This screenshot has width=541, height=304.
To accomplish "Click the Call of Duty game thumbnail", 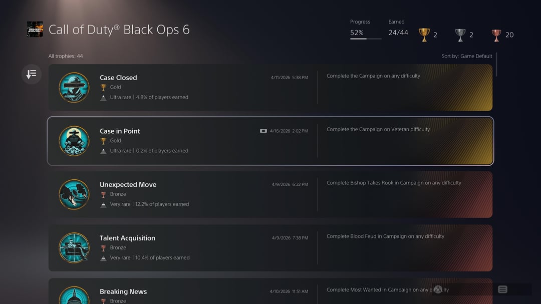I will (x=35, y=29).
